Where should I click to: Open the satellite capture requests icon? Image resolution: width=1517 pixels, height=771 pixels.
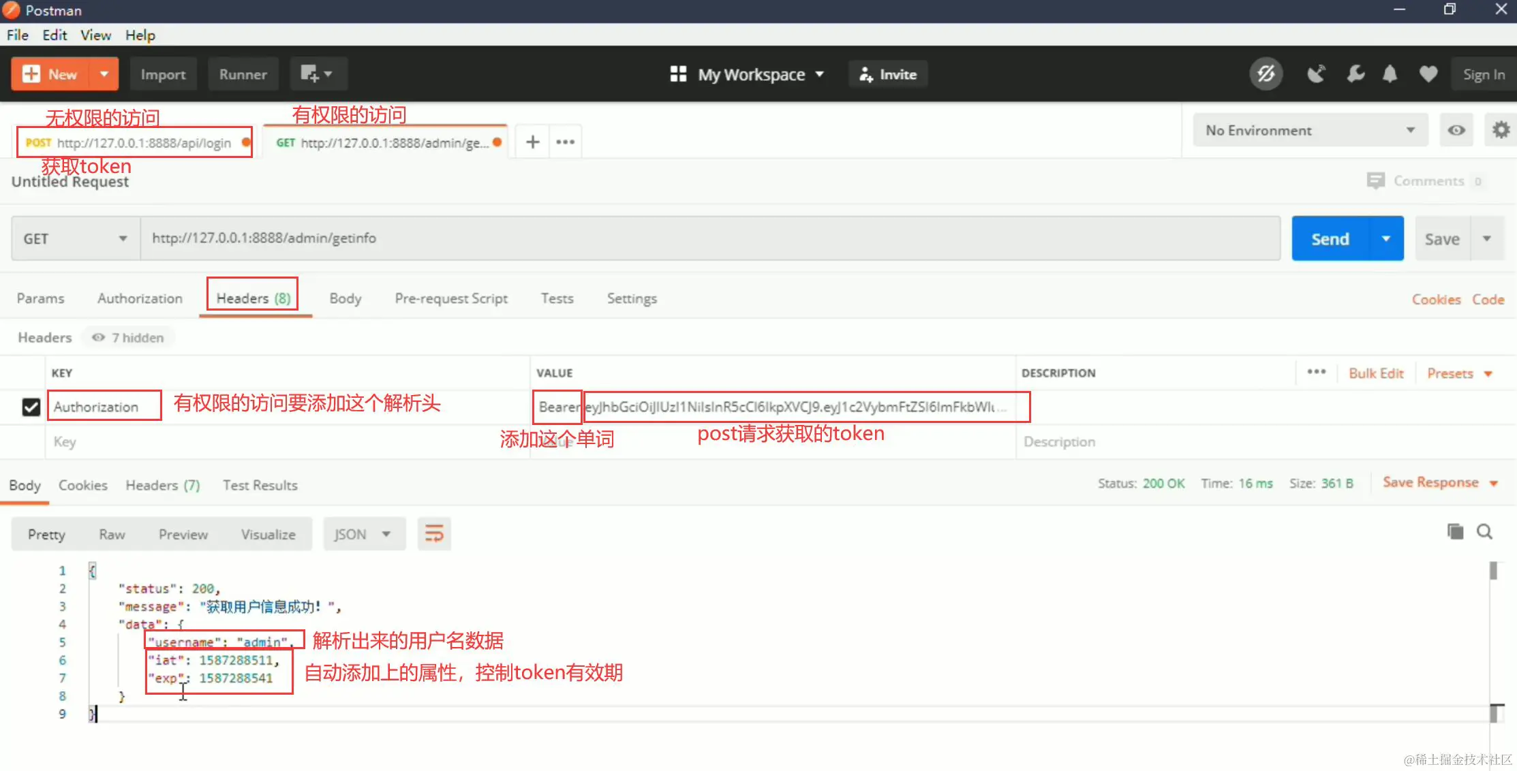pyautogui.click(x=1315, y=74)
